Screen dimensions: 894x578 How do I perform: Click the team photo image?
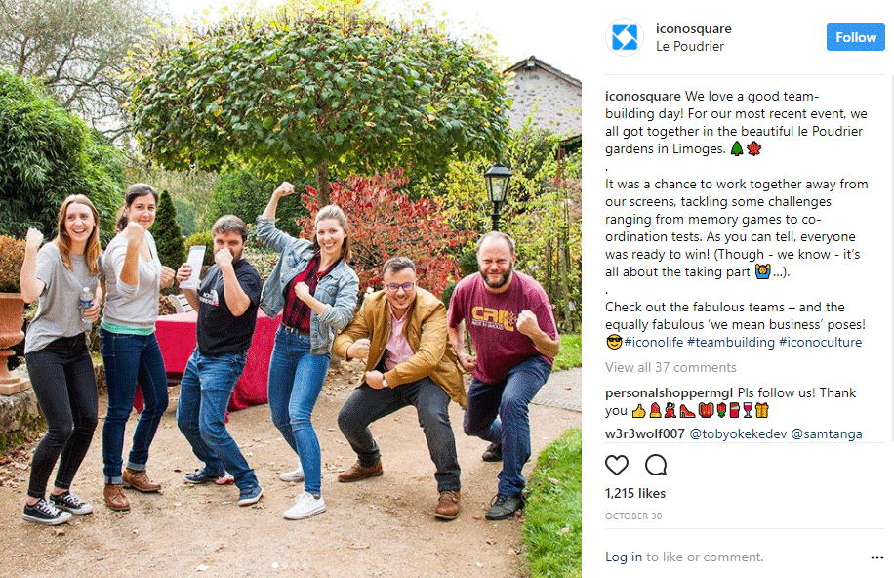[291, 289]
